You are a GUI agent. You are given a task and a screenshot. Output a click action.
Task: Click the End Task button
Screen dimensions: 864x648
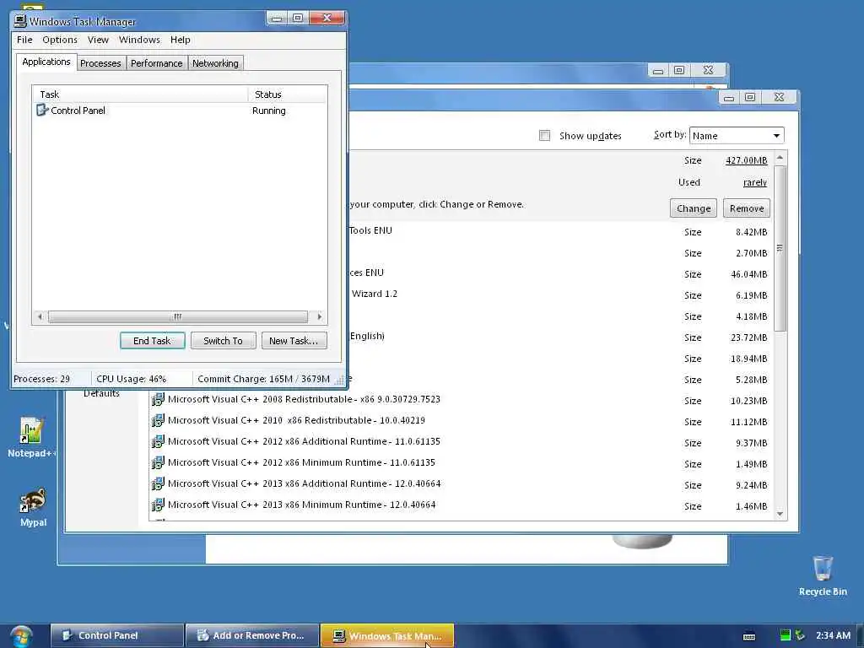(152, 341)
